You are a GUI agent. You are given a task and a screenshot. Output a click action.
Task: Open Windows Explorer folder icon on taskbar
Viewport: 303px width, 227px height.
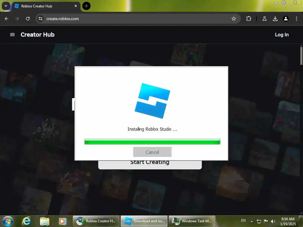pos(44,221)
